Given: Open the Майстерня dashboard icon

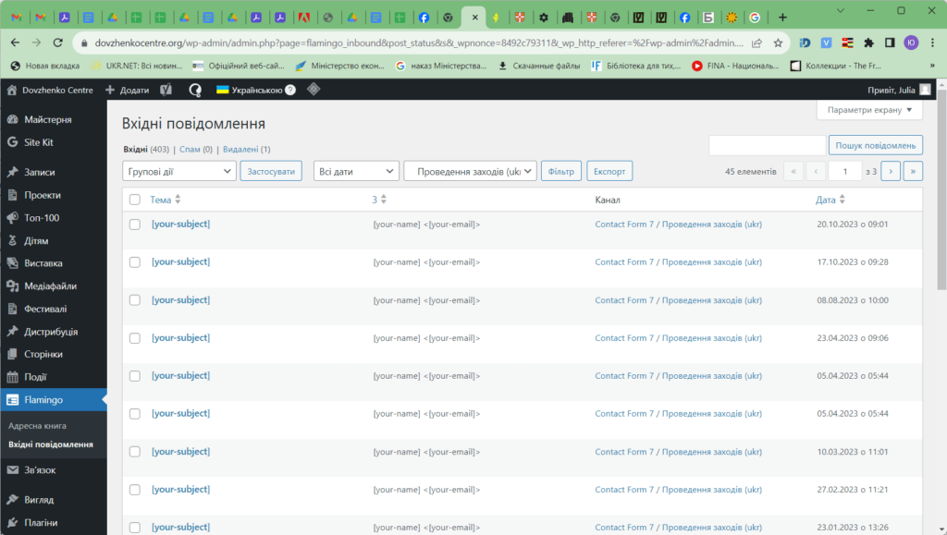Looking at the screenshot, I should (13, 120).
